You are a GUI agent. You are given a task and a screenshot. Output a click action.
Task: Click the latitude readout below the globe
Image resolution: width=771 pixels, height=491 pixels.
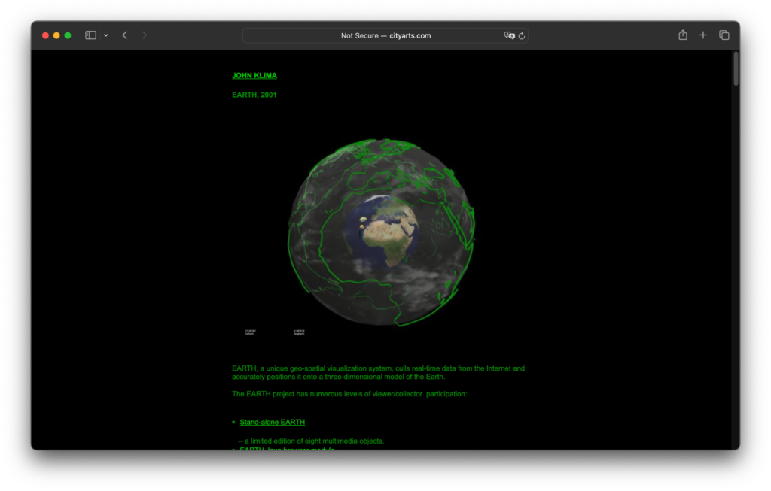pos(250,332)
